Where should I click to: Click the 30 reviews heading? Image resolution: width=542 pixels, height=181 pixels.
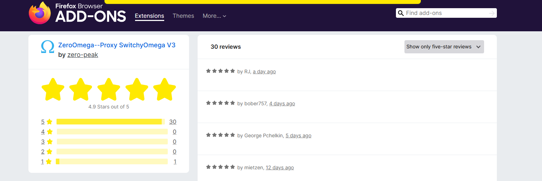pyautogui.click(x=226, y=47)
